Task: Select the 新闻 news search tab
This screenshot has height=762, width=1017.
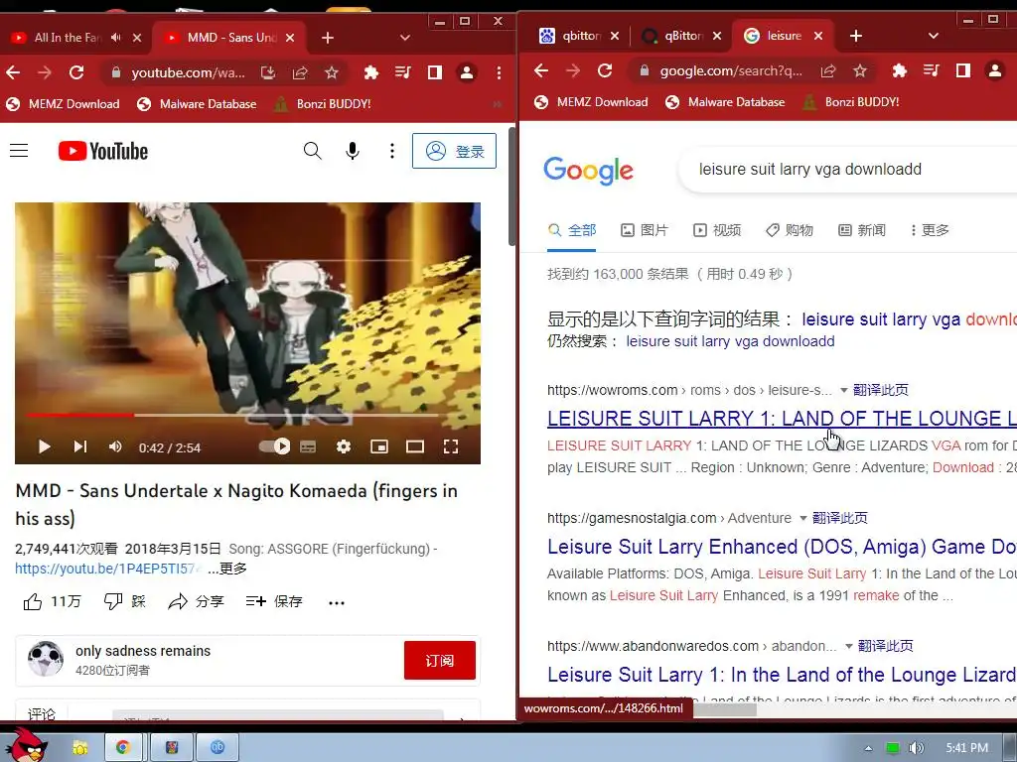Action: click(x=862, y=230)
